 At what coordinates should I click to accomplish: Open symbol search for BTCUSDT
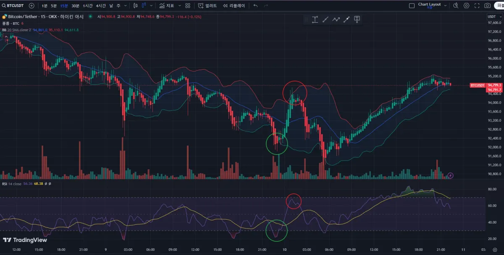(x=13, y=6)
